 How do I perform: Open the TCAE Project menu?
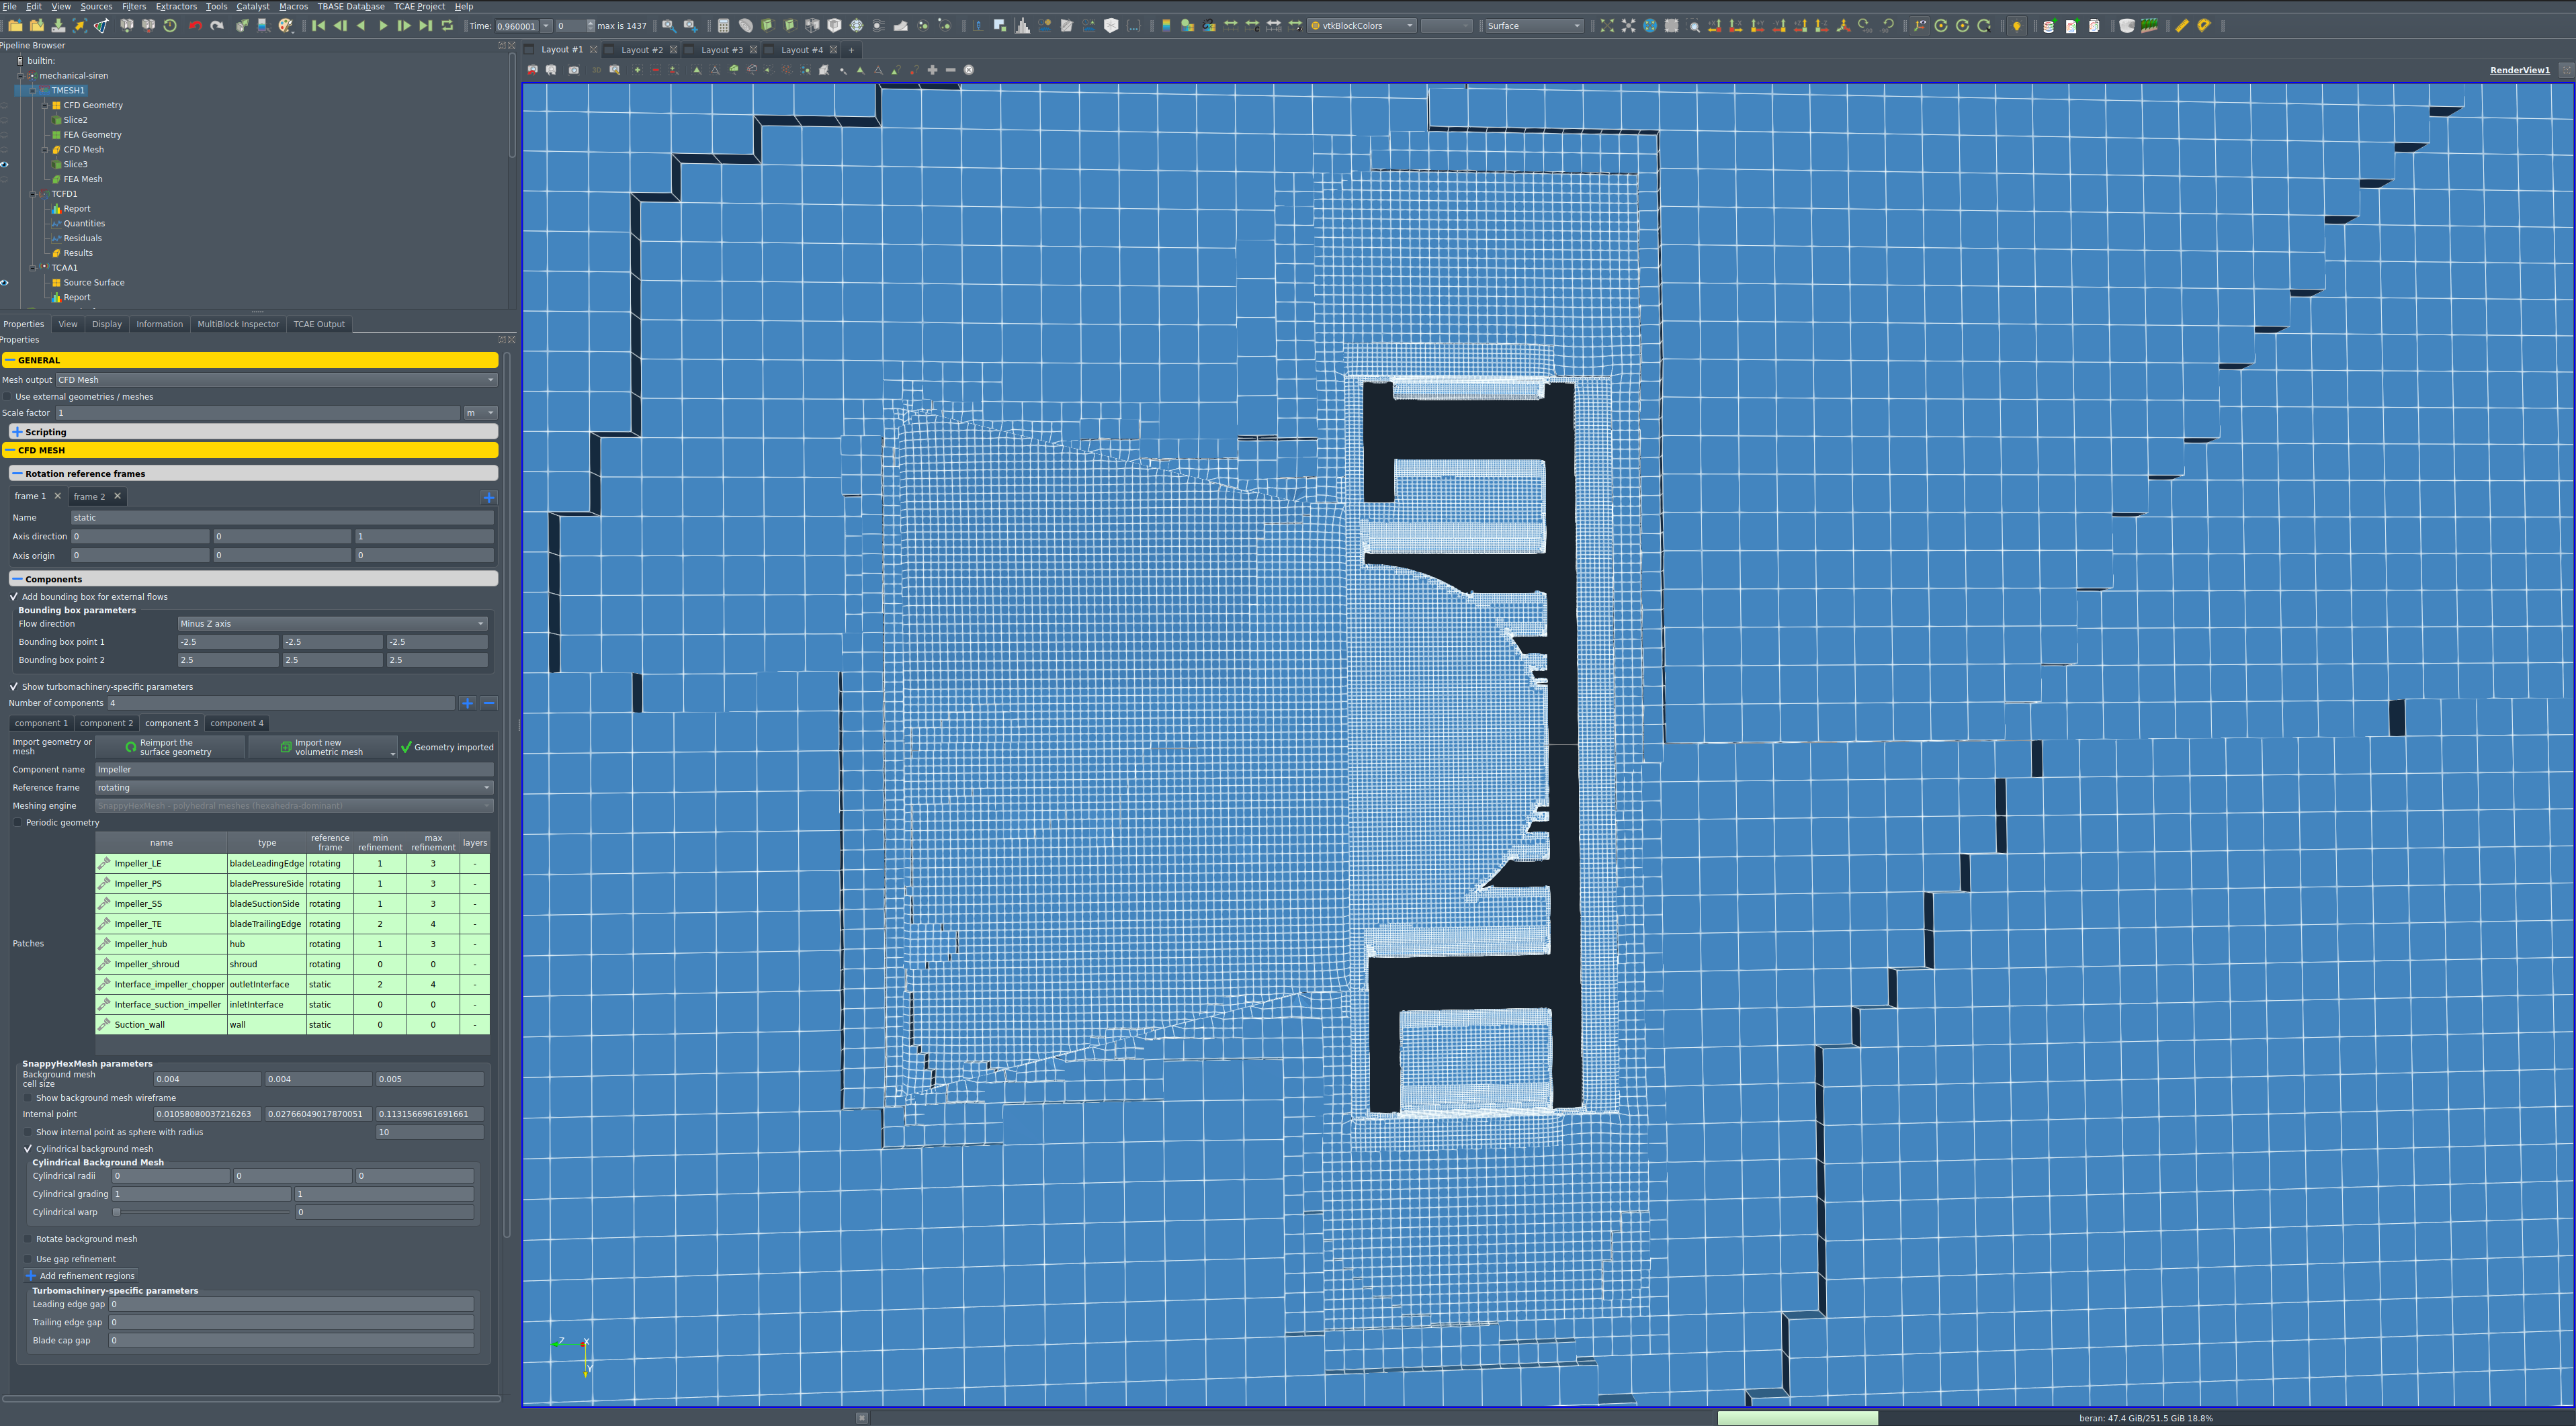419,6
